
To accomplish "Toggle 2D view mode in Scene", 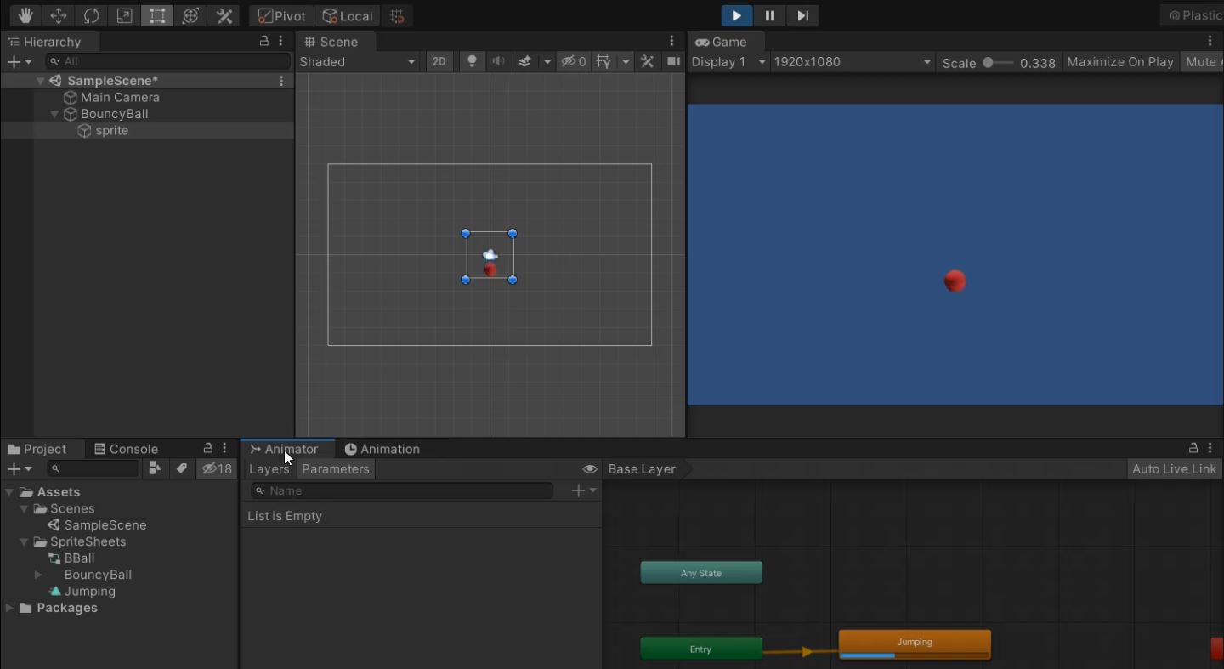I will pos(439,62).
